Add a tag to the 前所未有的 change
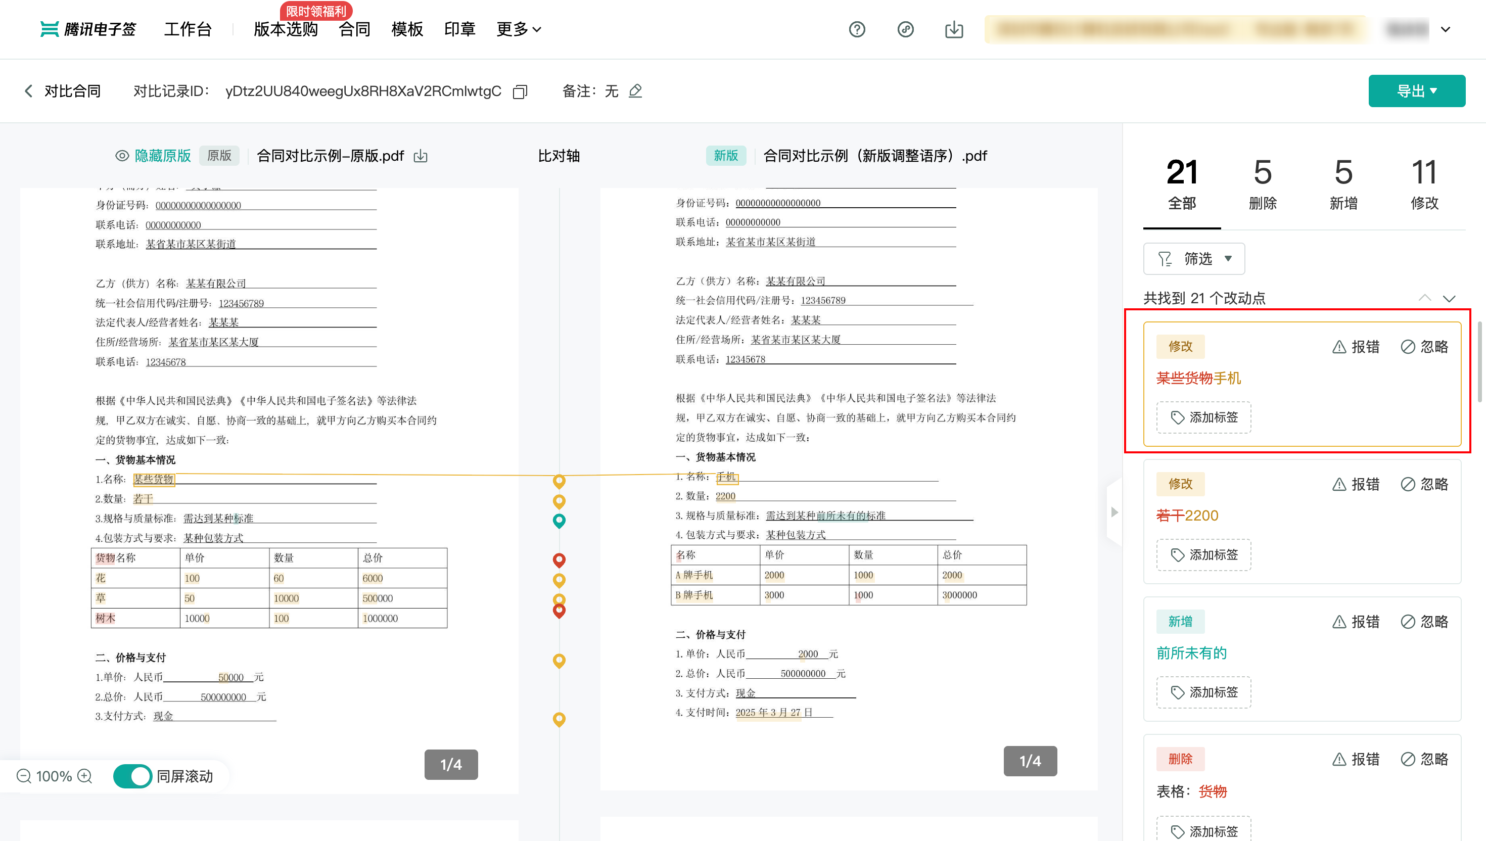1486x841 pixels. click(1203, 692)
